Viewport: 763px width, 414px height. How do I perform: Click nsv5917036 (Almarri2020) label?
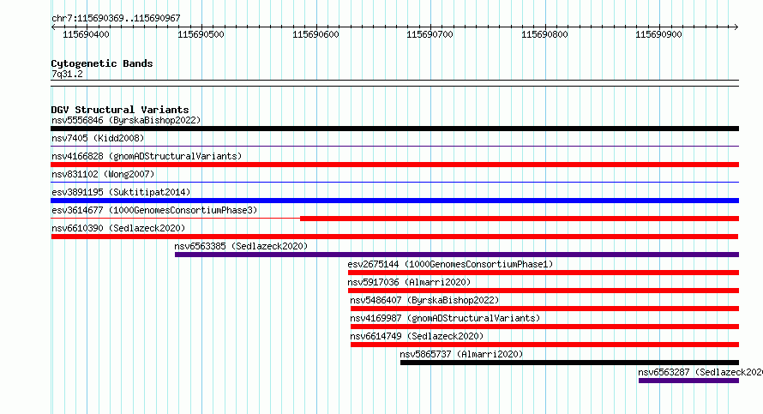coord(409,282)
